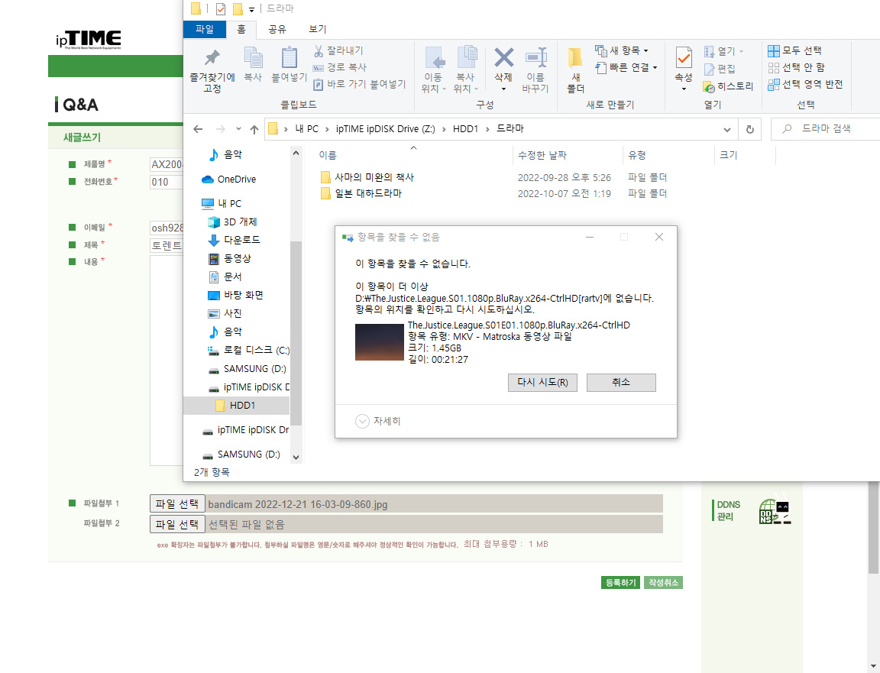Click the New Folder (새 폴더) icon
880x673 pixels.
click(575, 70)
